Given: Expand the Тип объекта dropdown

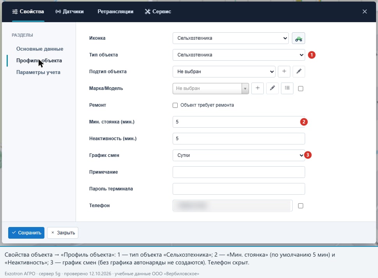Looking at the screenshot, I should 238,55.
